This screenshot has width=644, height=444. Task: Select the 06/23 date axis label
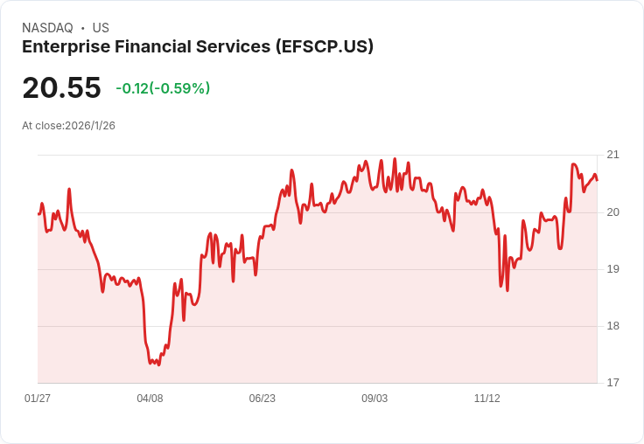[262, 398]
